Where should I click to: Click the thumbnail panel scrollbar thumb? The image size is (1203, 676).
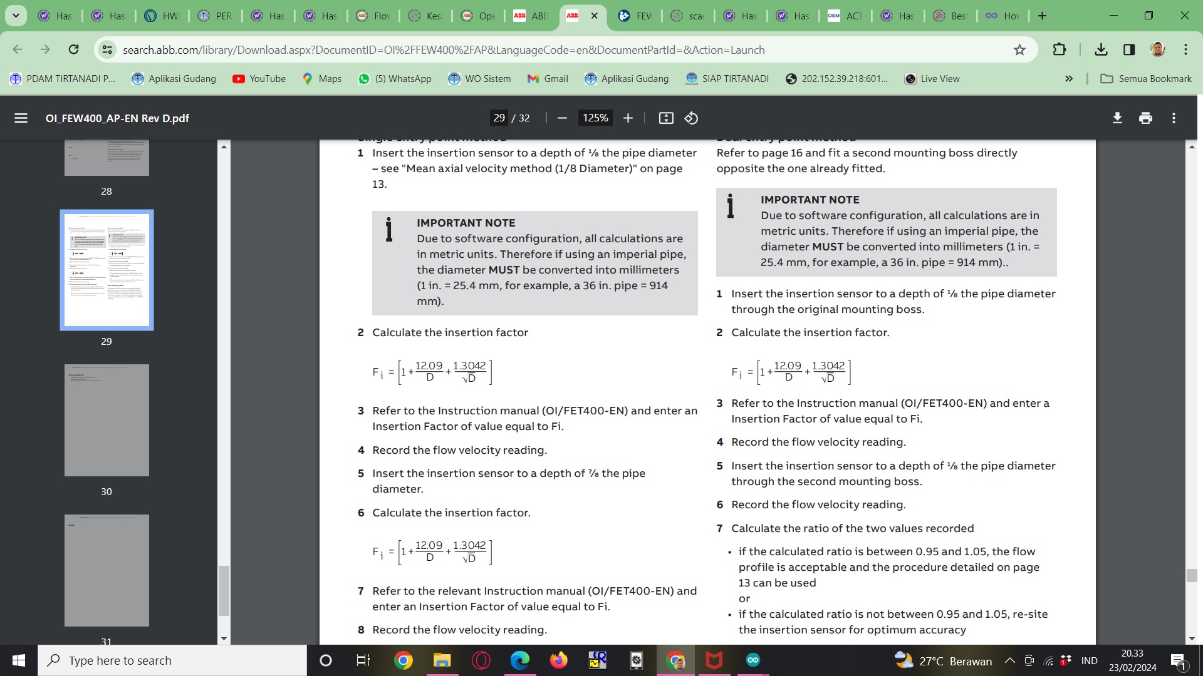click(224, 591)
